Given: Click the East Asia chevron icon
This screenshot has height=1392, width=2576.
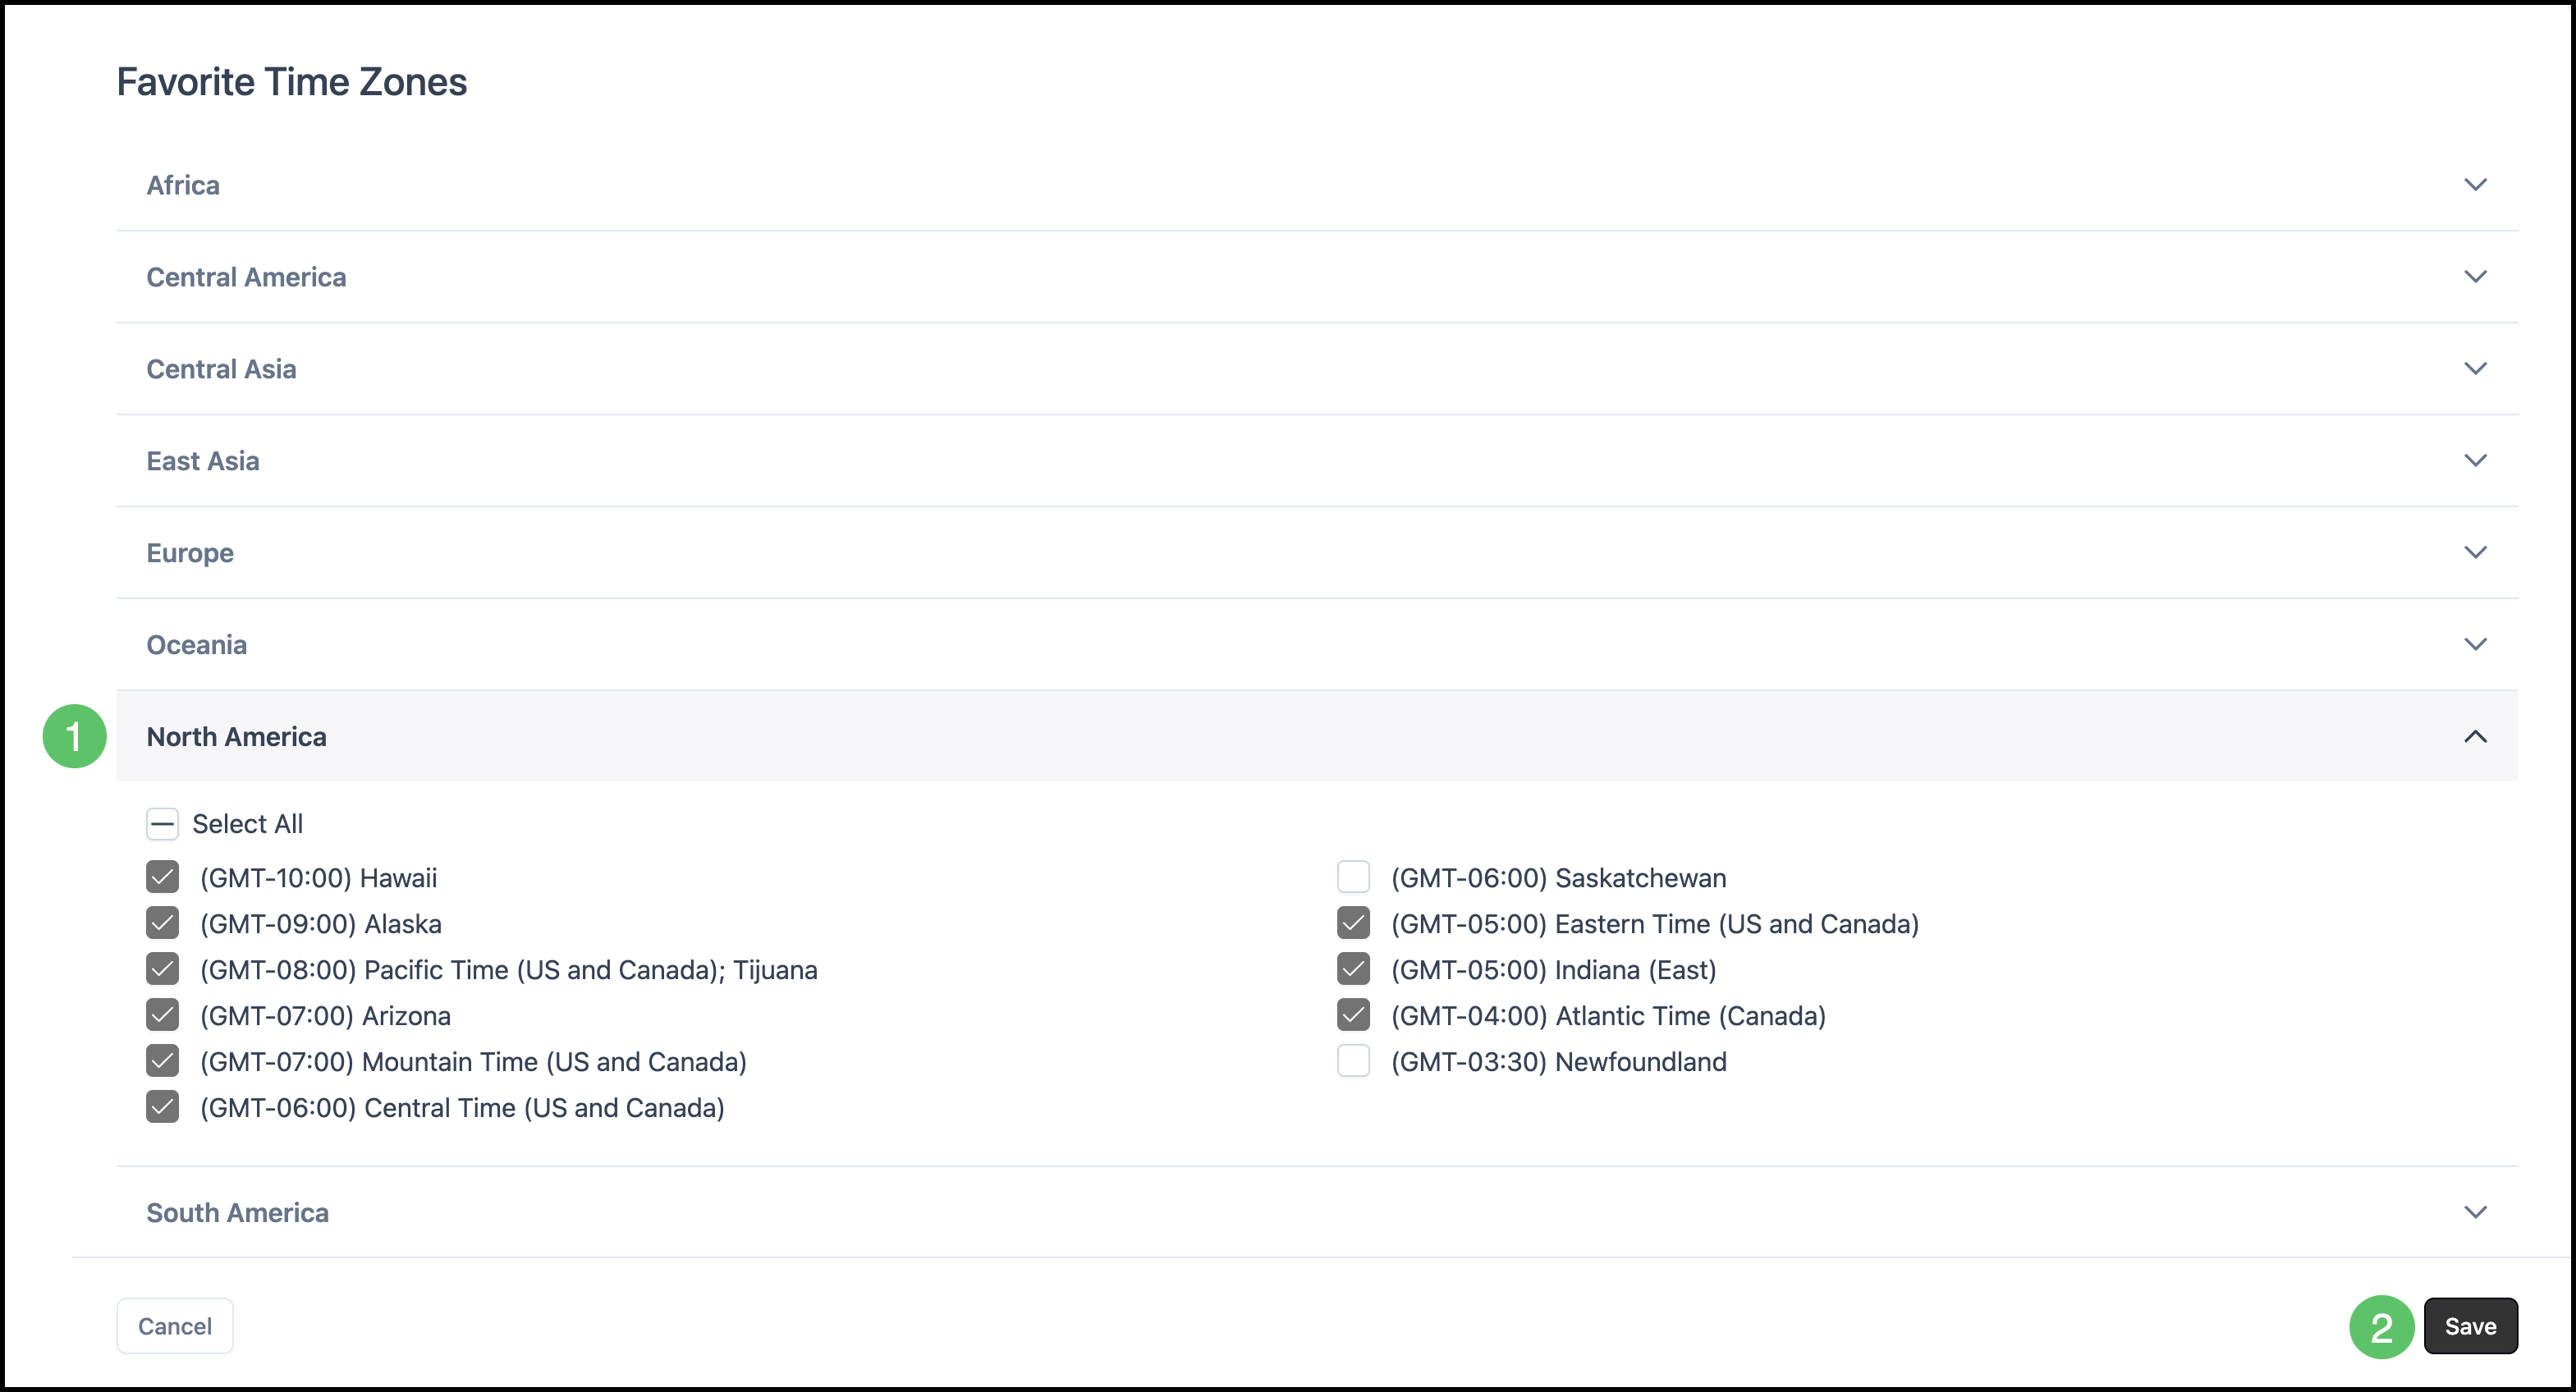Looking at the screenshot, I should tap(2474, 461).
